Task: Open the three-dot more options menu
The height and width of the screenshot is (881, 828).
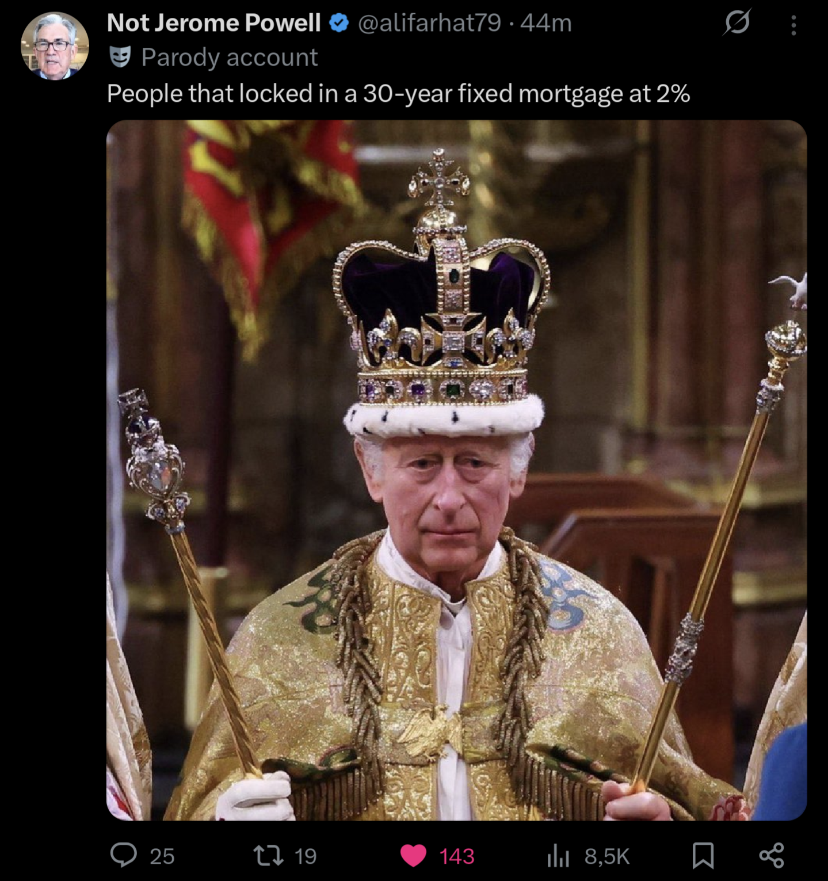Action: 793,25
